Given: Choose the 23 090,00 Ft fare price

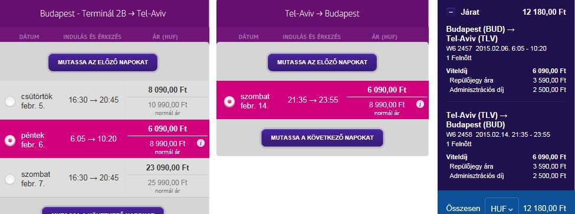Looking at the screenshot, I should point(167,167).
